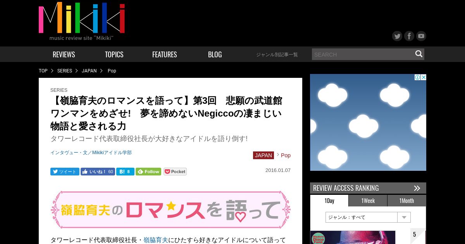Open the ad info icon

pyautogui.click(x=418, y=77)
